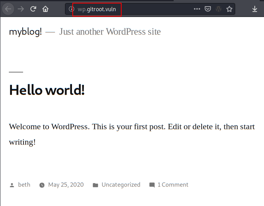Viewport: 264px width, 206px height.
Task: Click the WordPress extension icon in the address bar
Action: point(219,9)
